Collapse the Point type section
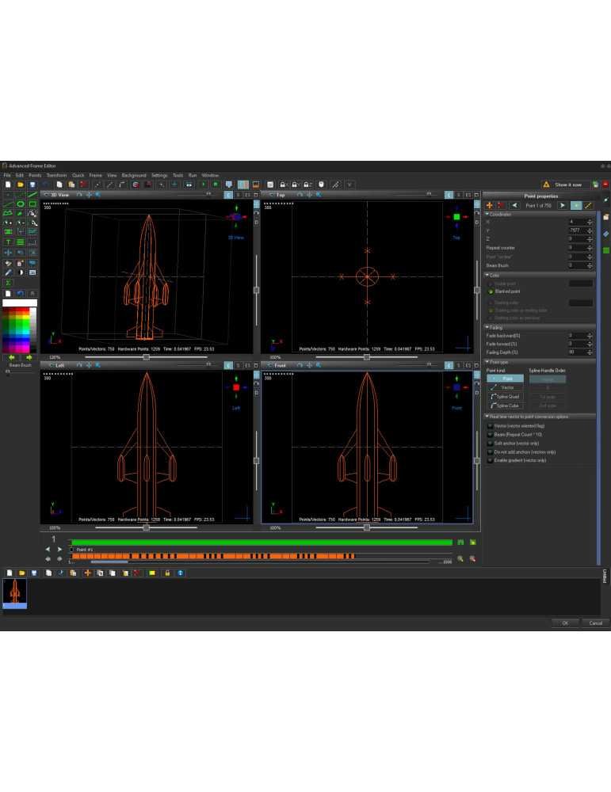This screenshot has height=792, width=611. click(487, 361)
